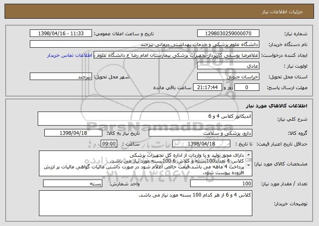The image size is (319, 226).
Task: Click the scrollbar thumb in specifications box
Action: [x=249, y=160]
